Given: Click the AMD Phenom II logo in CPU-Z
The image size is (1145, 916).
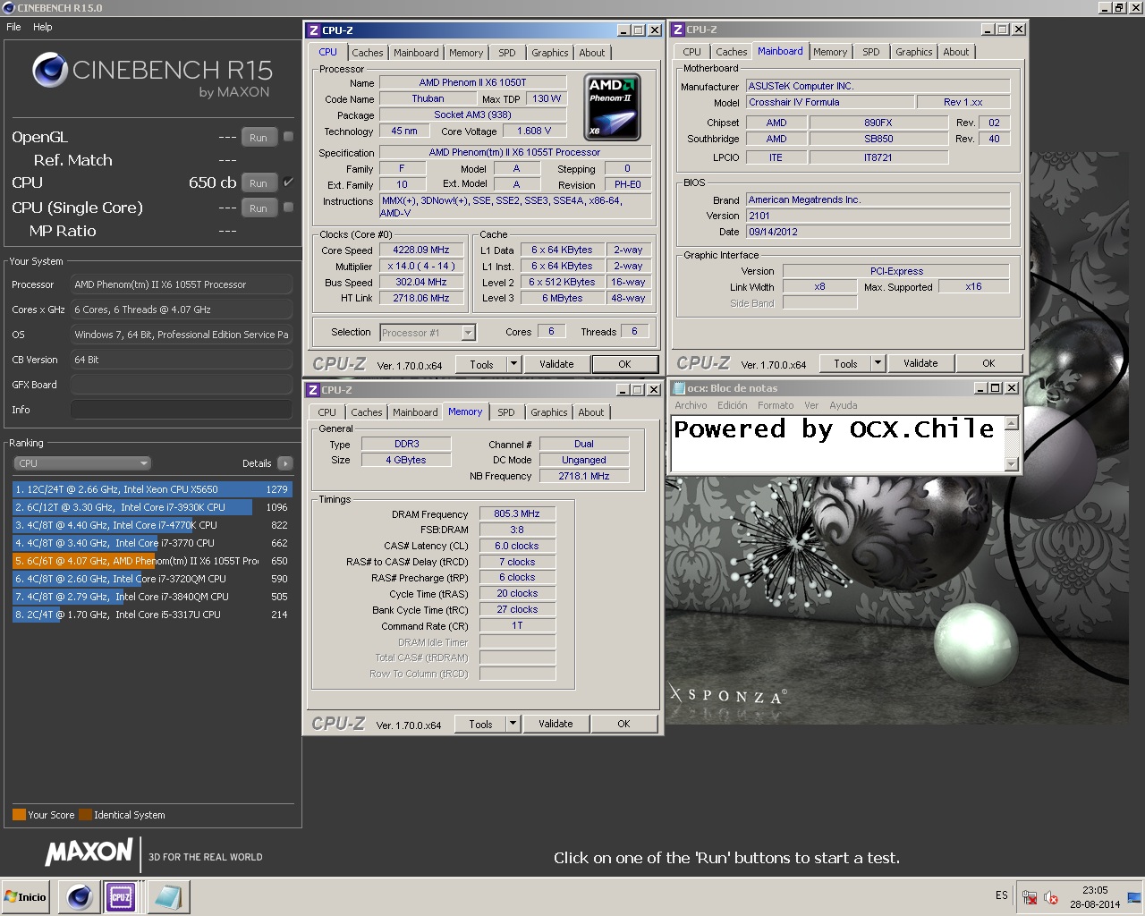Looking at the screenshot, I should (614, 107).
